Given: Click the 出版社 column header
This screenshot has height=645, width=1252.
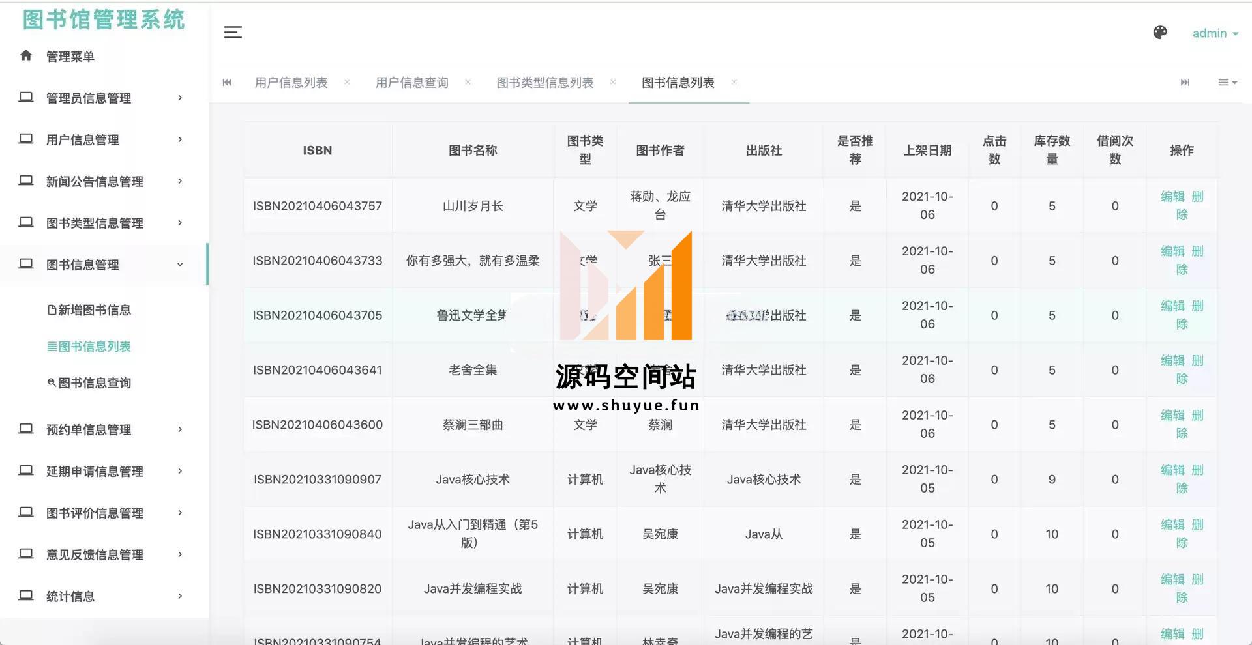Looking at the screenshot, I should [x=764, y=150].
